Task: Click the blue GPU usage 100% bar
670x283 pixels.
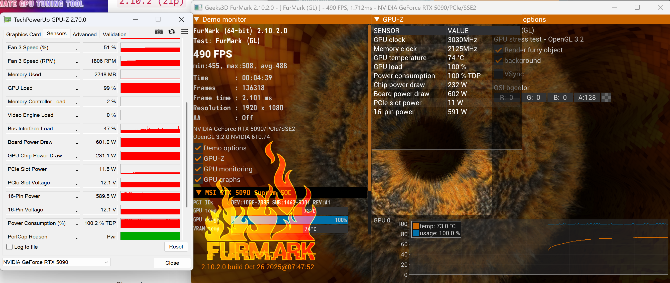Action: [289, 220]
